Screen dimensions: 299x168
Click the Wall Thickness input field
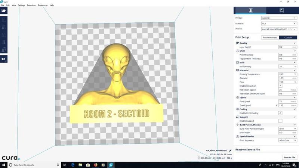pos(287,55)
